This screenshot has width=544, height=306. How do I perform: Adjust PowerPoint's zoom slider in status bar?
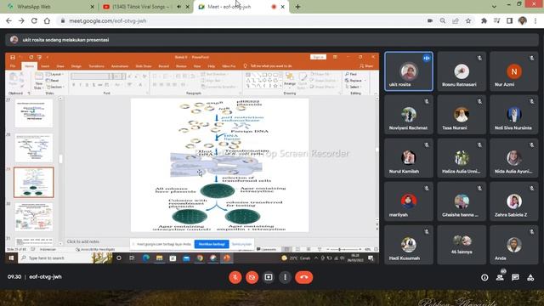pos(340,249)
